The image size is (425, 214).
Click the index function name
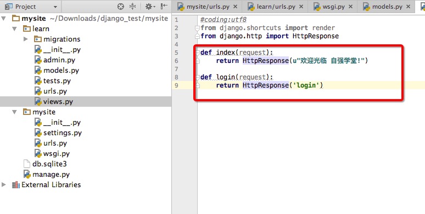point(226,53)
